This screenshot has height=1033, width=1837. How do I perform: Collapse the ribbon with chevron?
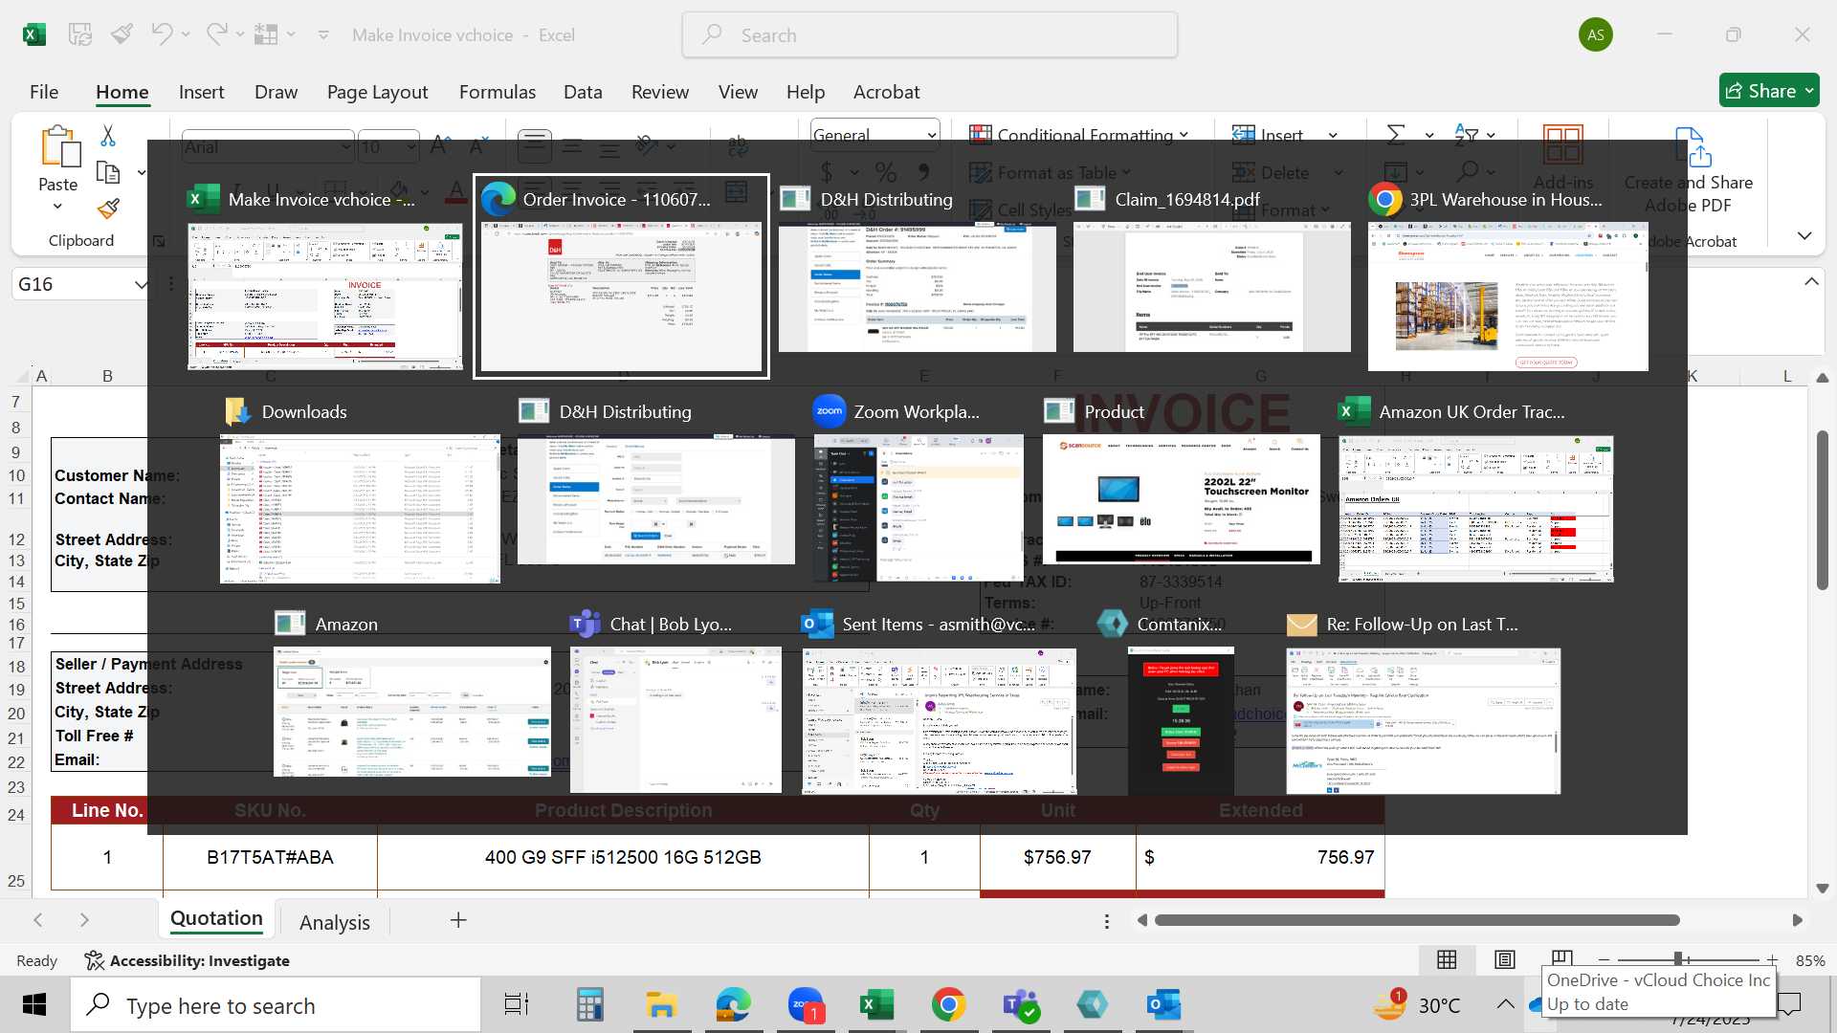pyautogui.click(x=1804, y=236)
